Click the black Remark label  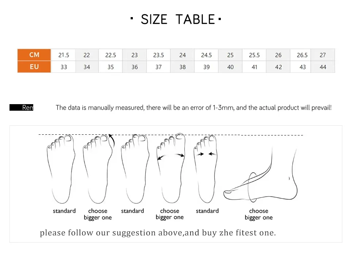(22, 107)
